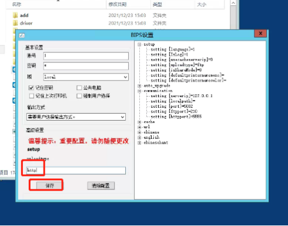The height and width of the screenshot is (226, 288).
Task: Select the driver folder icon
Action: pos(15,23)
